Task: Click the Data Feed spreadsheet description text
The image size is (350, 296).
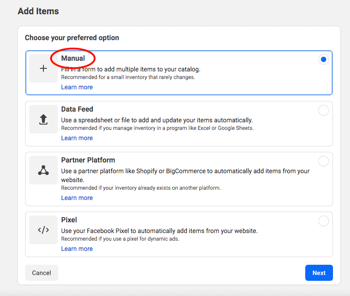Action: (157, 120)
